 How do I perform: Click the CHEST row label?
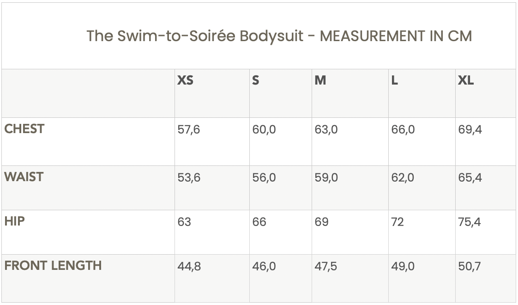24,129
